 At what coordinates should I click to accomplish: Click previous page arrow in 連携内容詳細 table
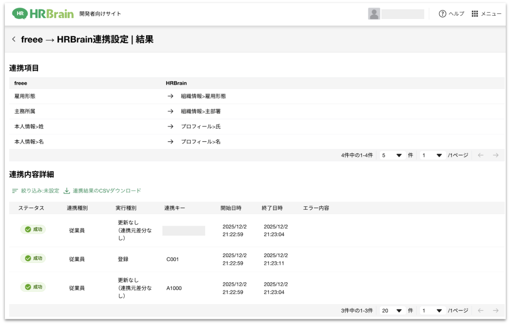481,310
